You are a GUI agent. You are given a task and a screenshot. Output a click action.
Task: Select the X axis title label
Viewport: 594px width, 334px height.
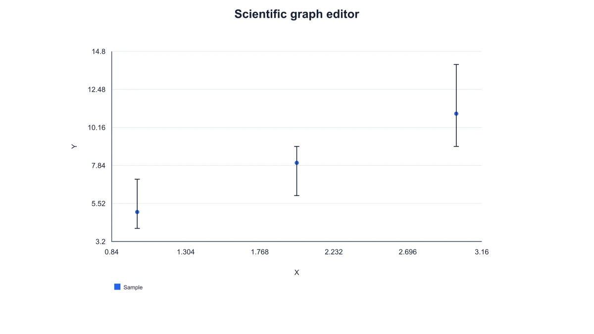click(x=297, y=273)
